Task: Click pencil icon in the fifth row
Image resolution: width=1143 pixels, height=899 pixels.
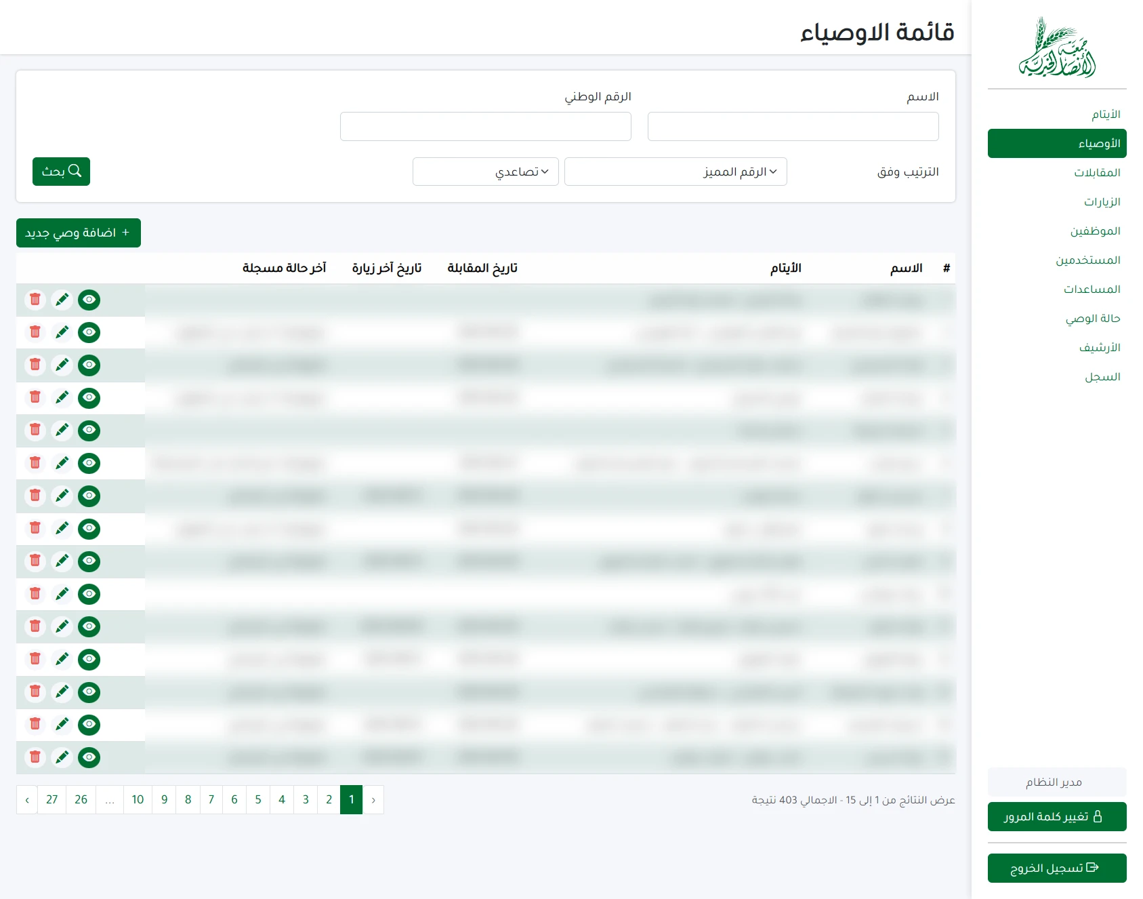Action: click(62, 430)
